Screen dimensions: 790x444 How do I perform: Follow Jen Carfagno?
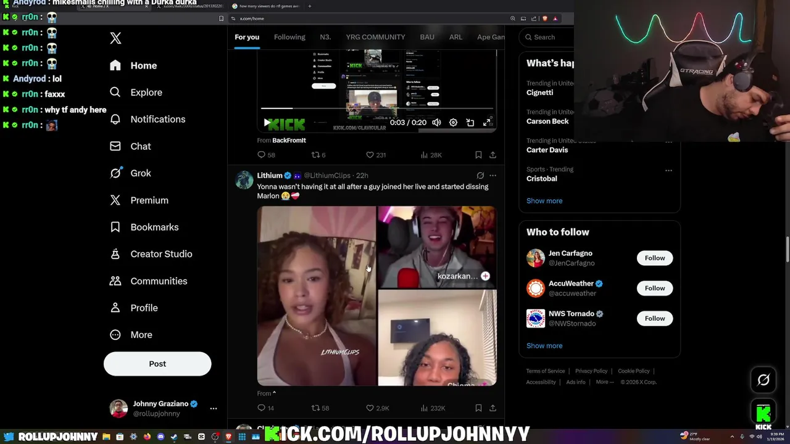(655, 258)
